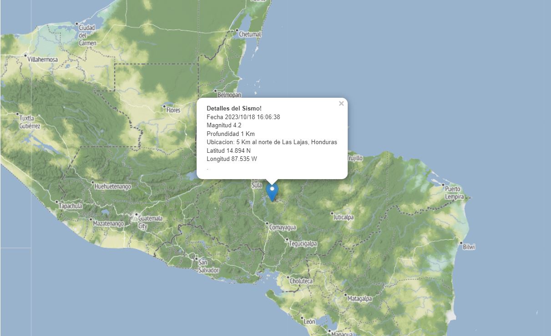
Task: Select the 'Latitud 14.894 N' text
Action: 229,150
